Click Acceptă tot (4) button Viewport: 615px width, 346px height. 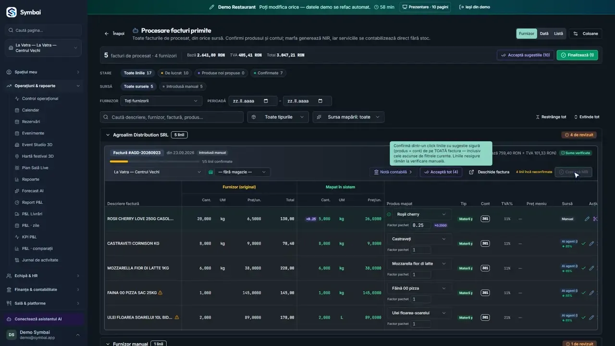click(441, 172)
